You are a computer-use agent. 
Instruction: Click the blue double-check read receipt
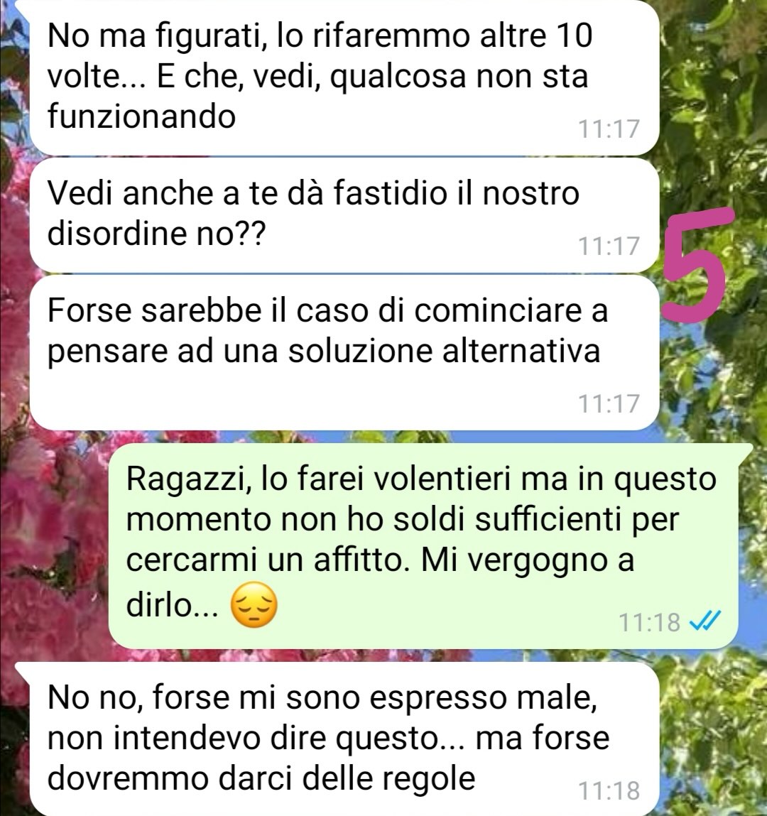click(705, 621)
